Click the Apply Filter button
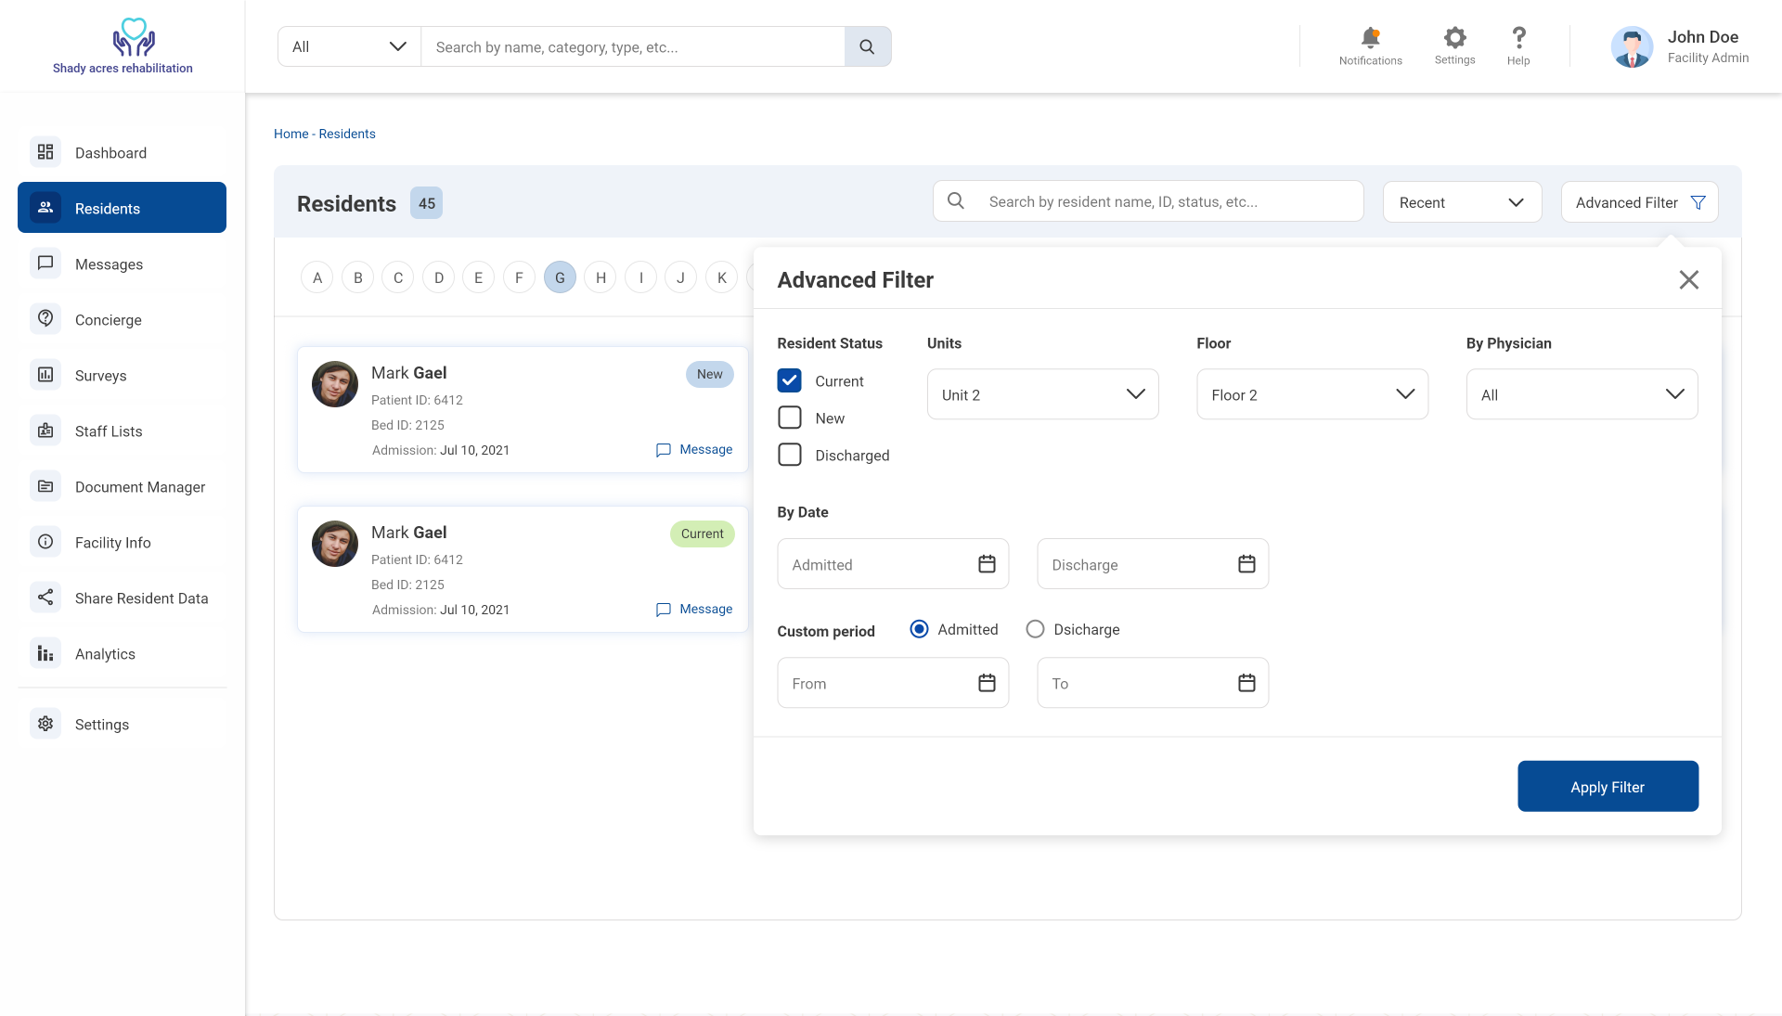The width and height of the screenshot is (1782, 1016). (x=1608, y=787)
